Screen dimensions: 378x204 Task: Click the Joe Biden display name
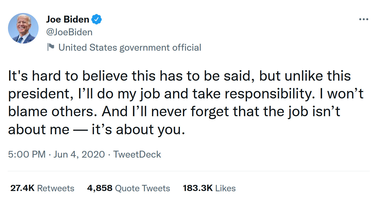pos(68,19)
